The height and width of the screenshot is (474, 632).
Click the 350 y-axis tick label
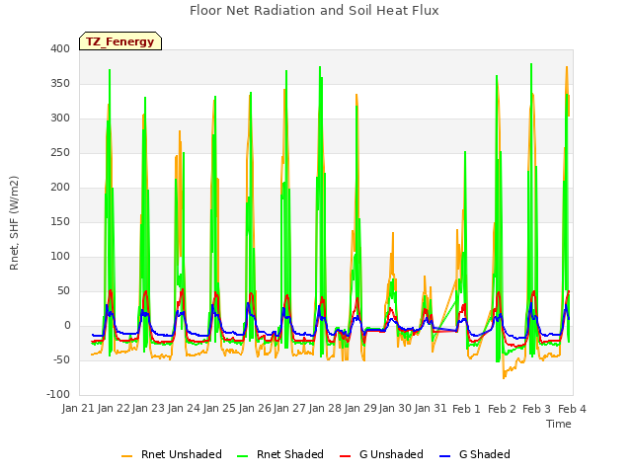(60, 83)
